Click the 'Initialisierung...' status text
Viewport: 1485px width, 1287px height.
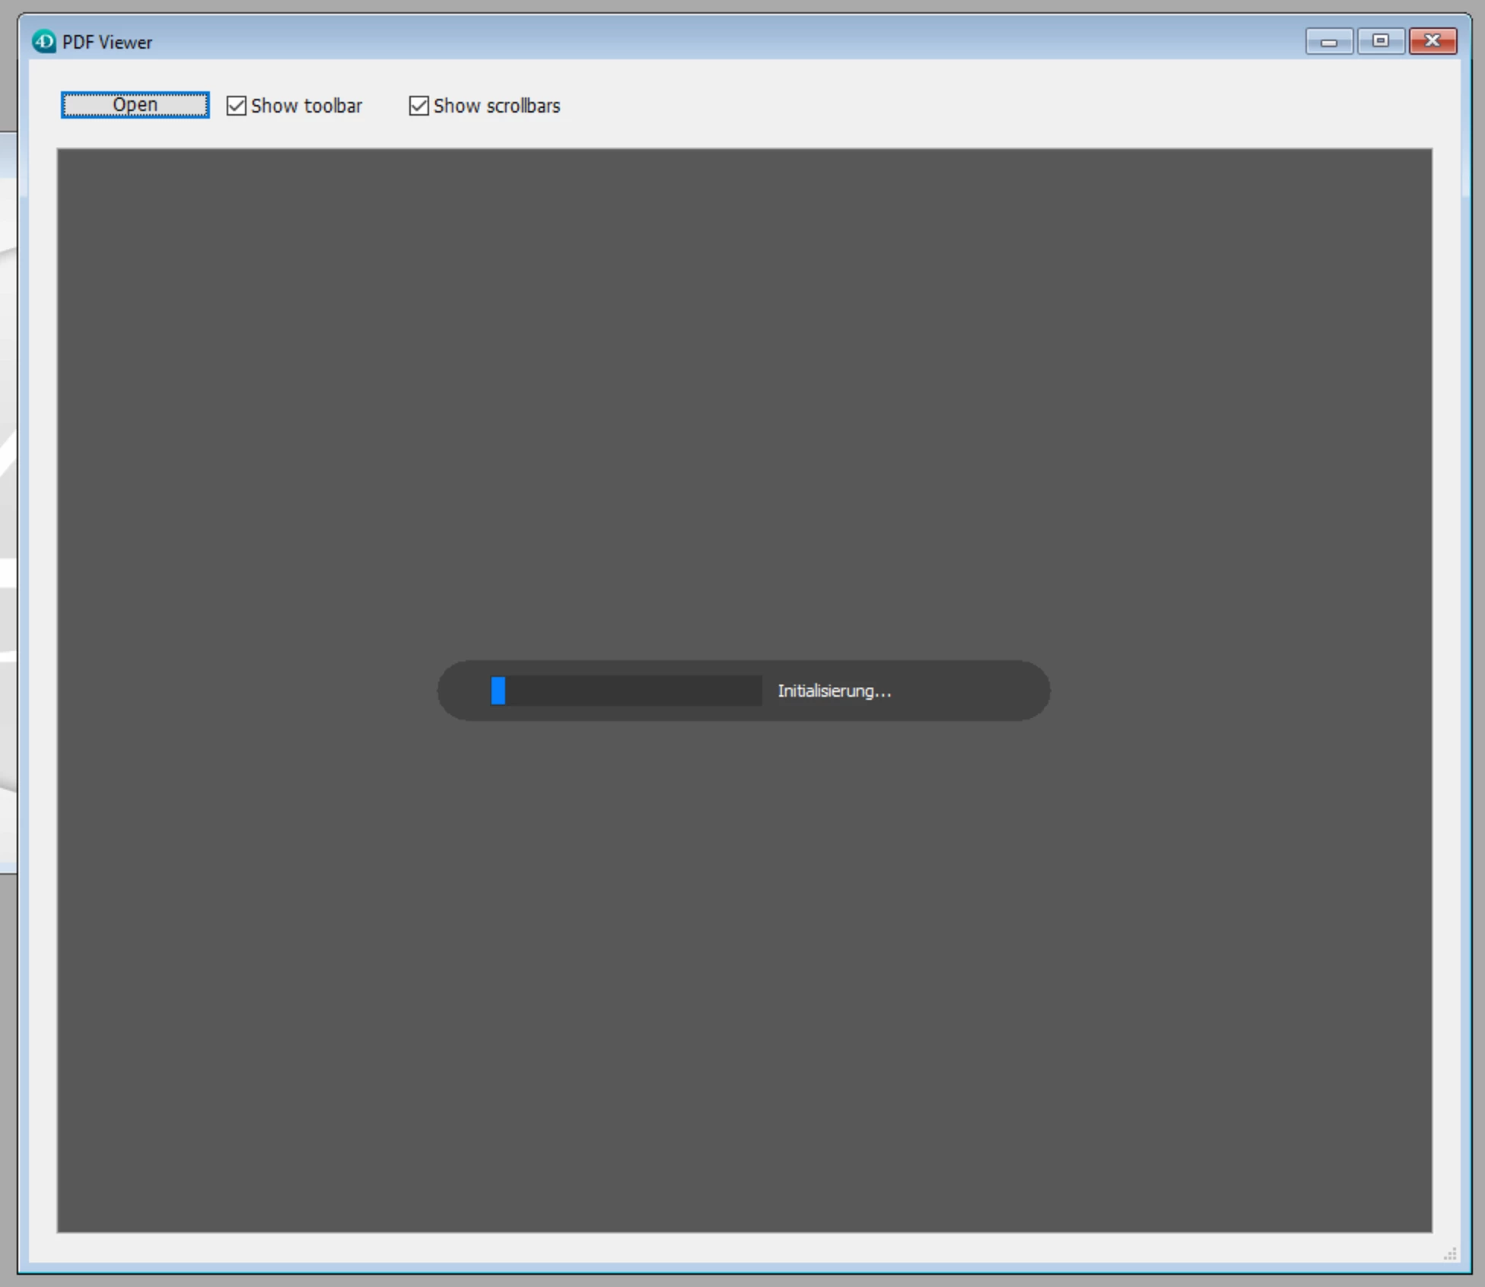833,691
